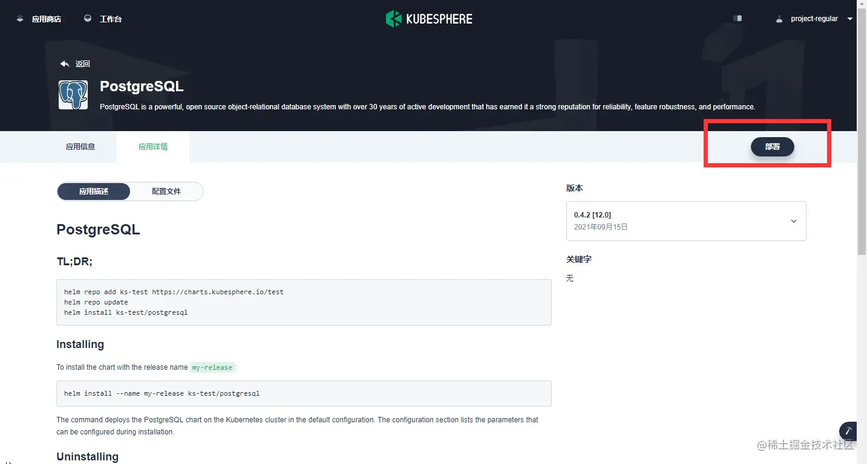
Task: Click the project-regular user avatar icon
Action: 779,19
